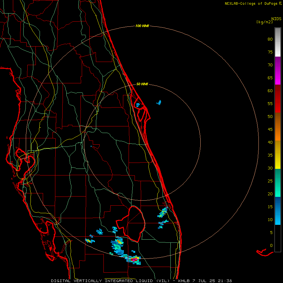
Task: Pick the blue segment of the color bar
Action: click(x=278, y=211)
